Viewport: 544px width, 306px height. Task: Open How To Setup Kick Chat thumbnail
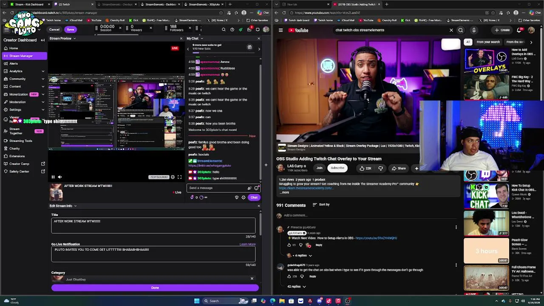pos(486,196)
